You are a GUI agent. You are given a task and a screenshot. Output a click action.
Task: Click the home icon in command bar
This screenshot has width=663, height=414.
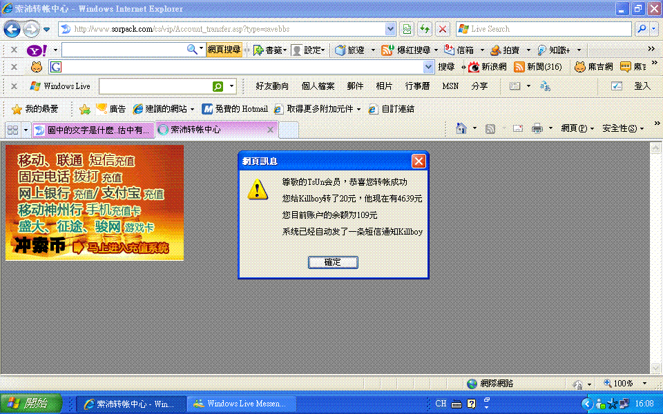click(x=462, y=128)
